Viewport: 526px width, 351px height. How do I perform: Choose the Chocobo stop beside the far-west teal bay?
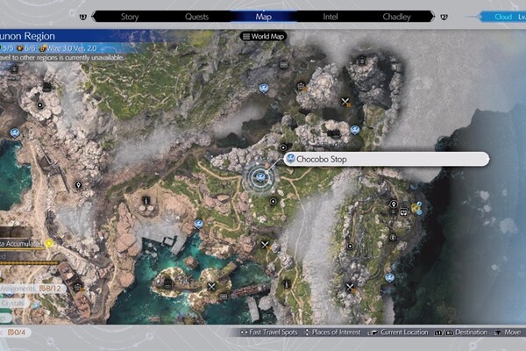tap(14, 133)
